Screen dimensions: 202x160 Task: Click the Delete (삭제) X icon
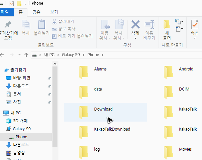pyautogui.click(x=135, y=24)
